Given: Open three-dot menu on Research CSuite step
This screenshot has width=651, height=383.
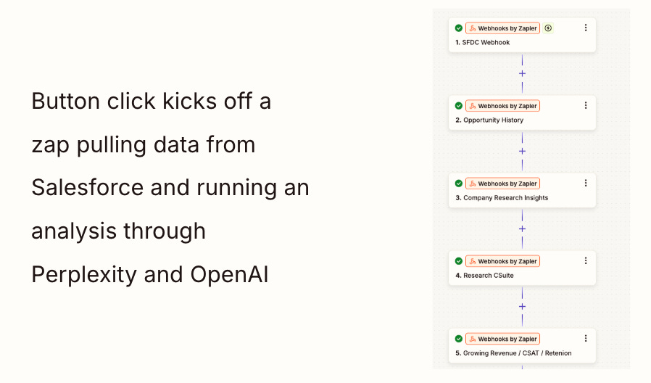Looking at the screenshot, I should click(586, 261).
